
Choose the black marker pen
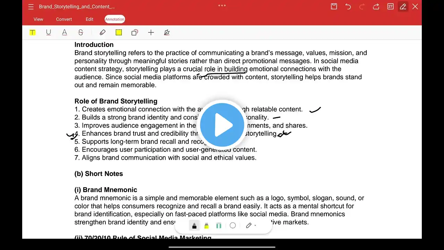[x=194, y=226]
